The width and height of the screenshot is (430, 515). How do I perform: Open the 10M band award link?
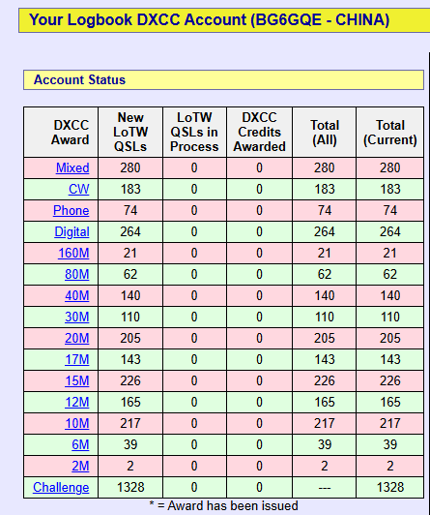(77, 423)
